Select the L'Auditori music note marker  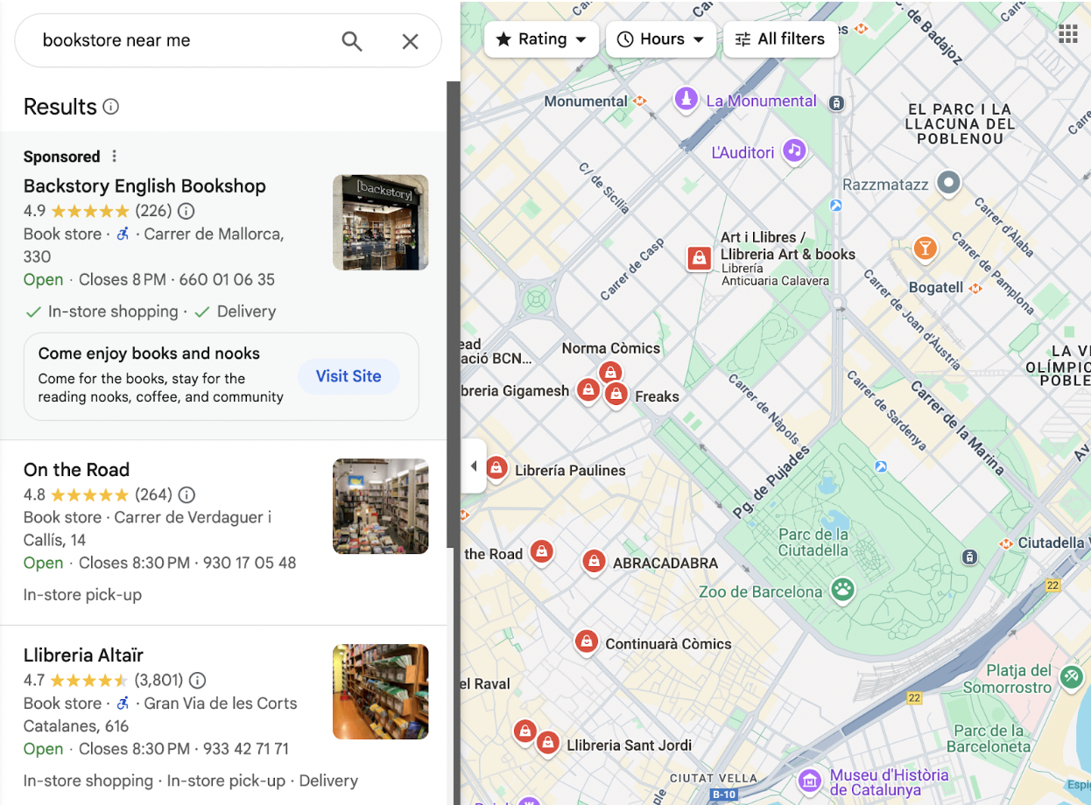pos(793,150)
